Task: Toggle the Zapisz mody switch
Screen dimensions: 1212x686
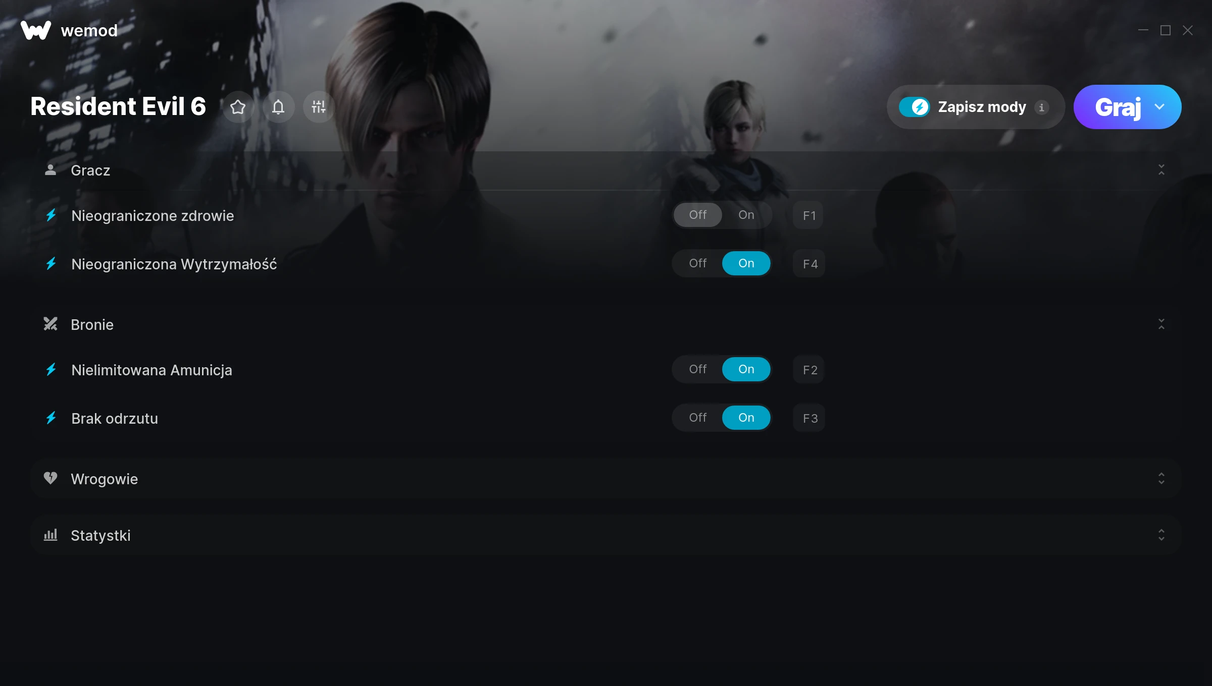Action: pyautogui.click(x=914, y=107)
